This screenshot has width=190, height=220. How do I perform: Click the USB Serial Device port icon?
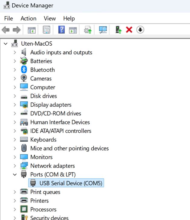33,183
